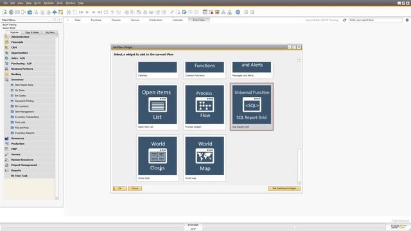The image size is (411, 231).
Task: Open Item Master Data under Inventory
Action: coord(24,85)
